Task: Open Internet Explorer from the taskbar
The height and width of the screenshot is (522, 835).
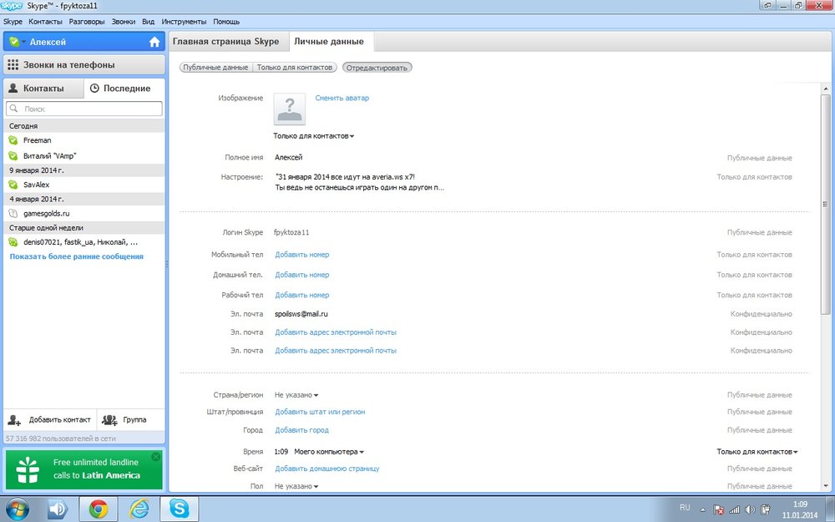Action: click(139, 508)
